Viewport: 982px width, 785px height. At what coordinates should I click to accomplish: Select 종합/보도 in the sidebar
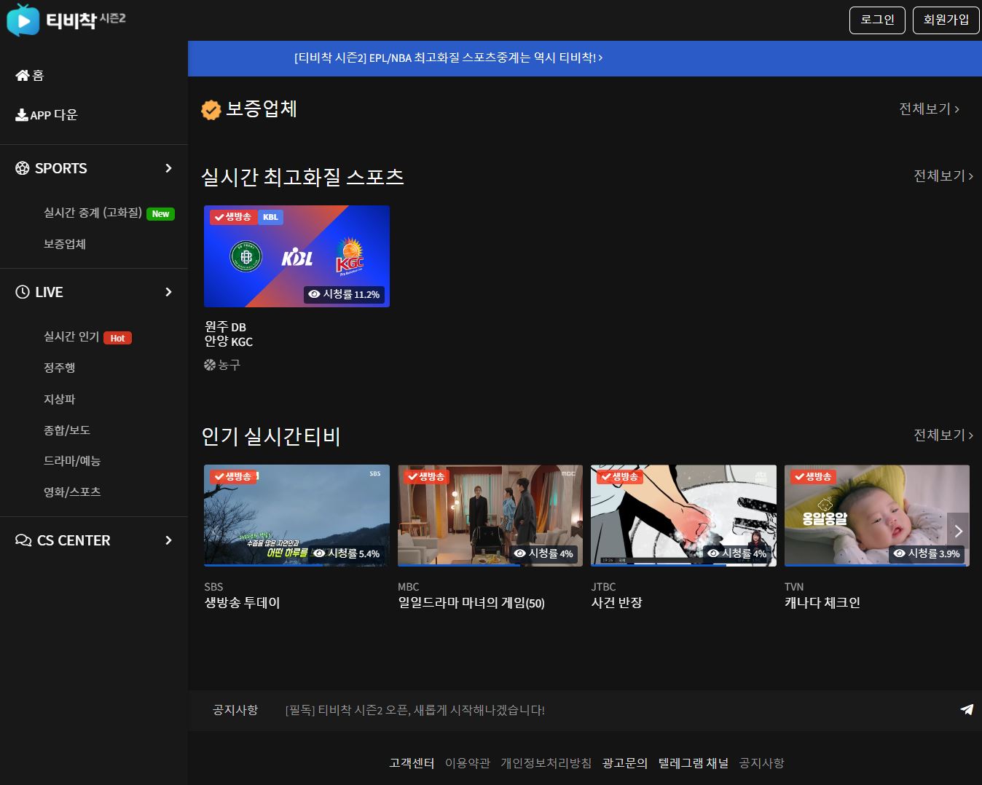pyautogui.click(x=67, y=430)
